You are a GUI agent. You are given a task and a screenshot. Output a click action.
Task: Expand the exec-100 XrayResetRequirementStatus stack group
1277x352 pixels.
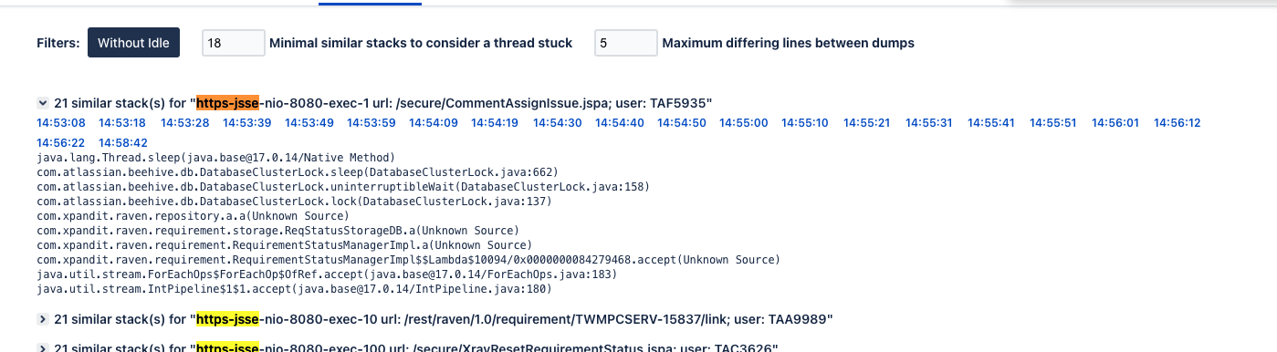pyautogui.click(x=43, y=347)
